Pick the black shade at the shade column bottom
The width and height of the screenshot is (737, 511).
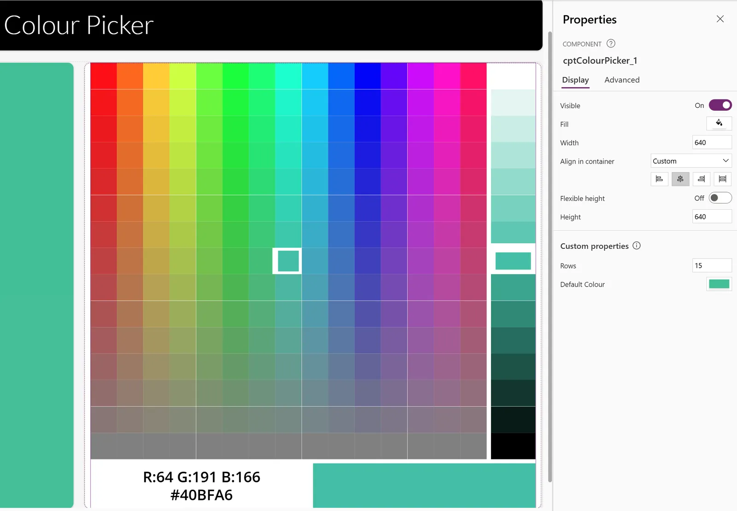point(513,446)
